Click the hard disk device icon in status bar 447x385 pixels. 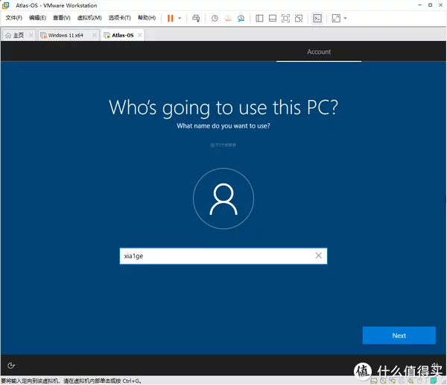pyautogui.click(x=373, y=381)
